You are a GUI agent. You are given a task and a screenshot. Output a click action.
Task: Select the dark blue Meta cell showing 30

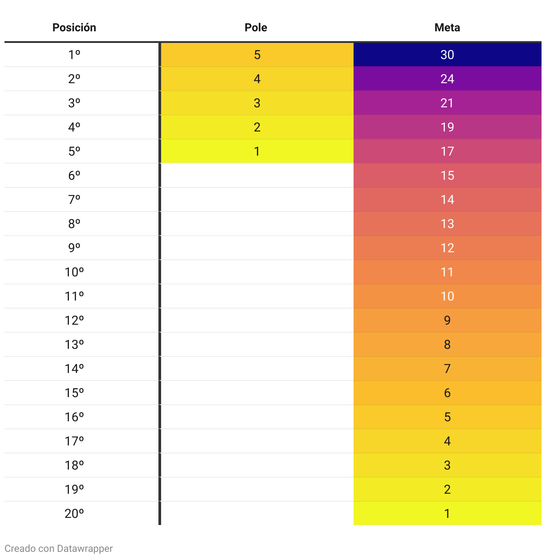click(x=447, y=55)
